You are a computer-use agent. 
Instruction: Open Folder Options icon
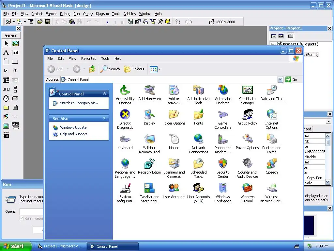pyautogui.click(x=174, y=117)
